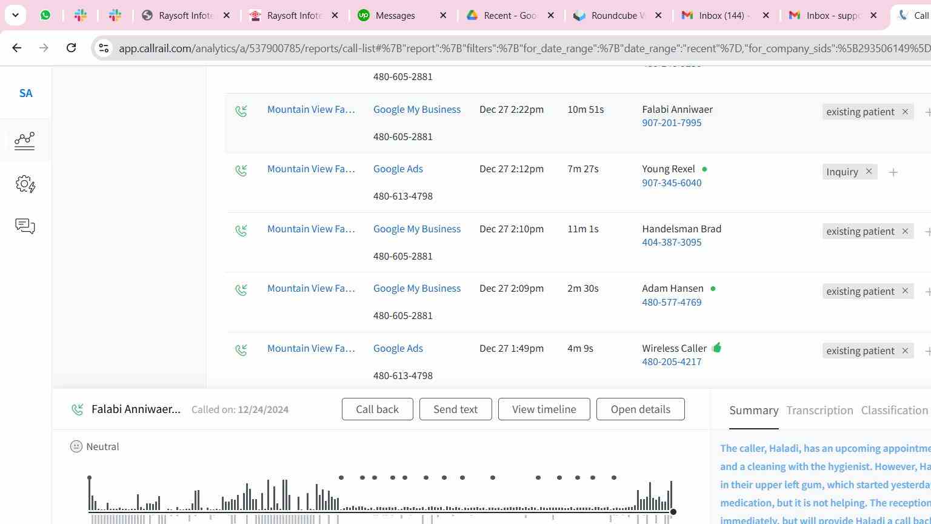Close the Inbox (144) Gmail tab
Image resolution: width=931 pixels, height=524 pixels.
pyautogui.click(x=766, y=15)
